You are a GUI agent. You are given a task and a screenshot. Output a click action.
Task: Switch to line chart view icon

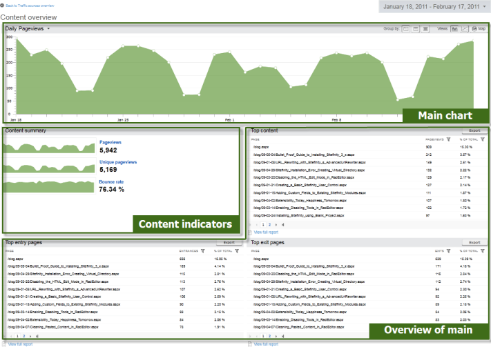coord(465,29)
